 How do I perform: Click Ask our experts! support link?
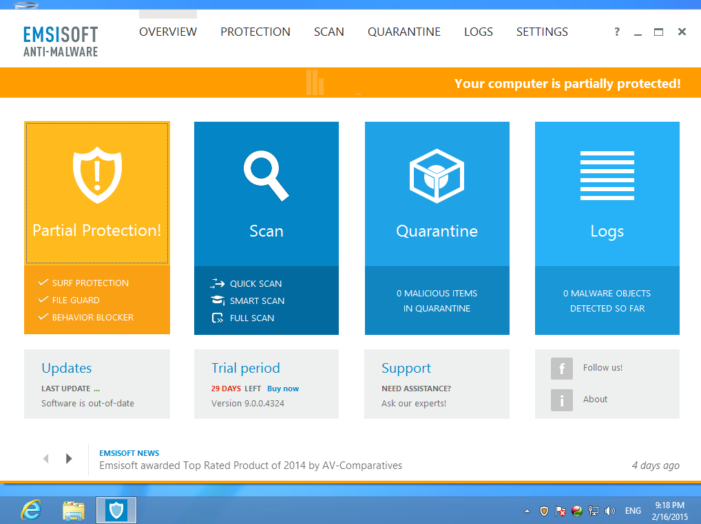coord(414,404)
